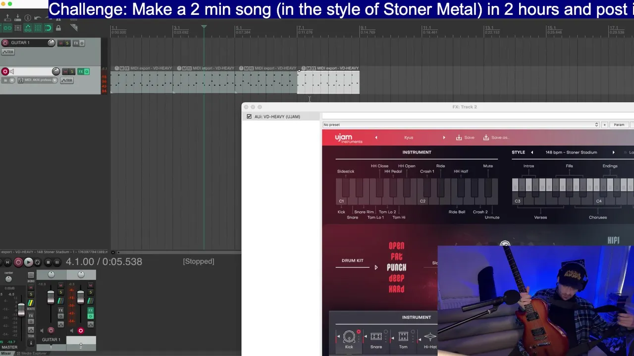Adjust GUITAR 1 track volume knob
634x356 pixels.
52,43
